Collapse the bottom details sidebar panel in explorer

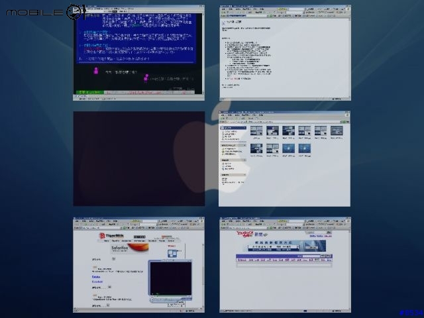(x=244, y=175)
